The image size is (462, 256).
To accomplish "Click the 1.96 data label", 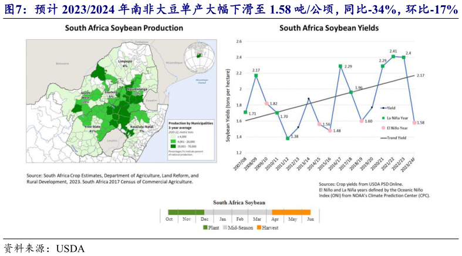I will [359, 88].
